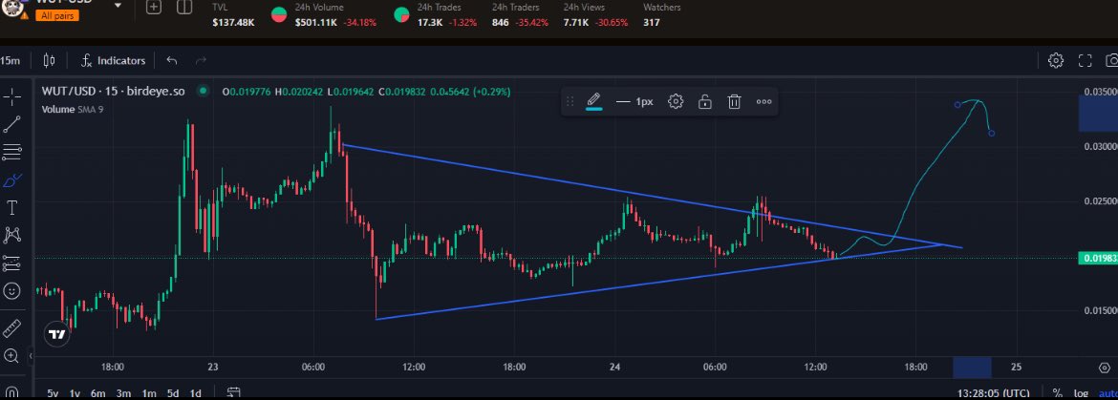Set date range to 3m
Image resolution: width=1118 pixels, height=400 pixels.
point(123,393)
